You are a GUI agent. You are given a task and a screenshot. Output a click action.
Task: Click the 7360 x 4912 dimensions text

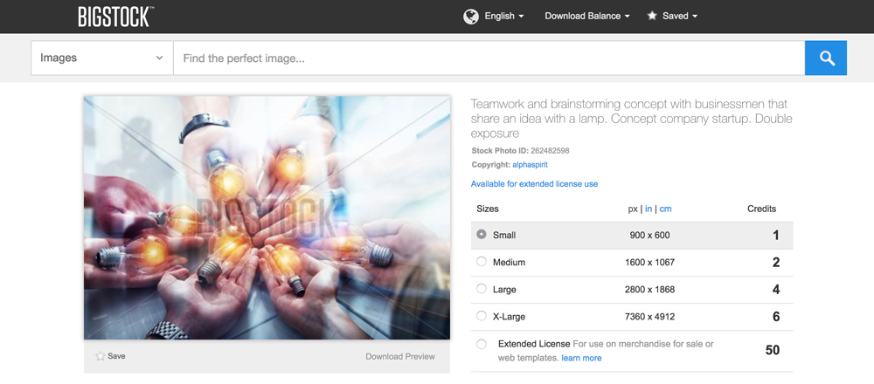click(650, 317)
